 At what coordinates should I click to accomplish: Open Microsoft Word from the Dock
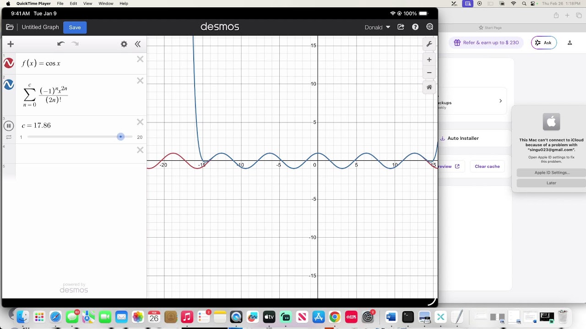tap(391, 317)
